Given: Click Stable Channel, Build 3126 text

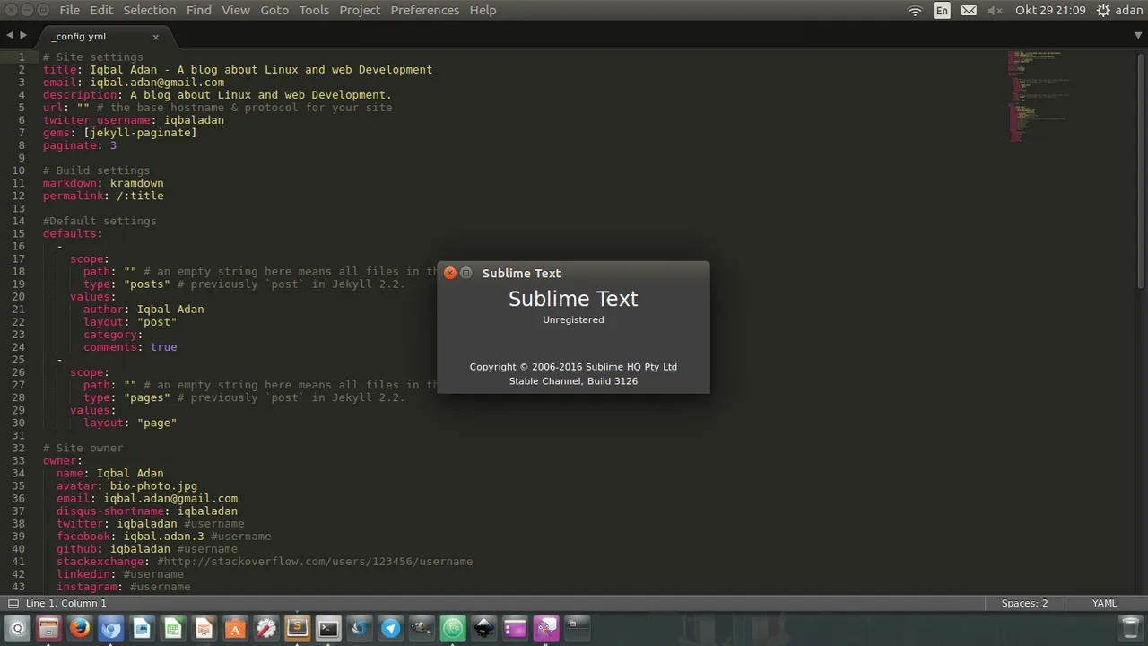Looking at the screenshot, I should pyautogui.click(x=573, y=381).
